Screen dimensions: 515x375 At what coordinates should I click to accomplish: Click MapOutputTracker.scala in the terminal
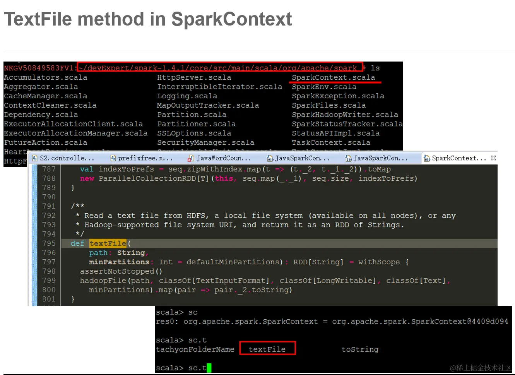pos(208,105)
